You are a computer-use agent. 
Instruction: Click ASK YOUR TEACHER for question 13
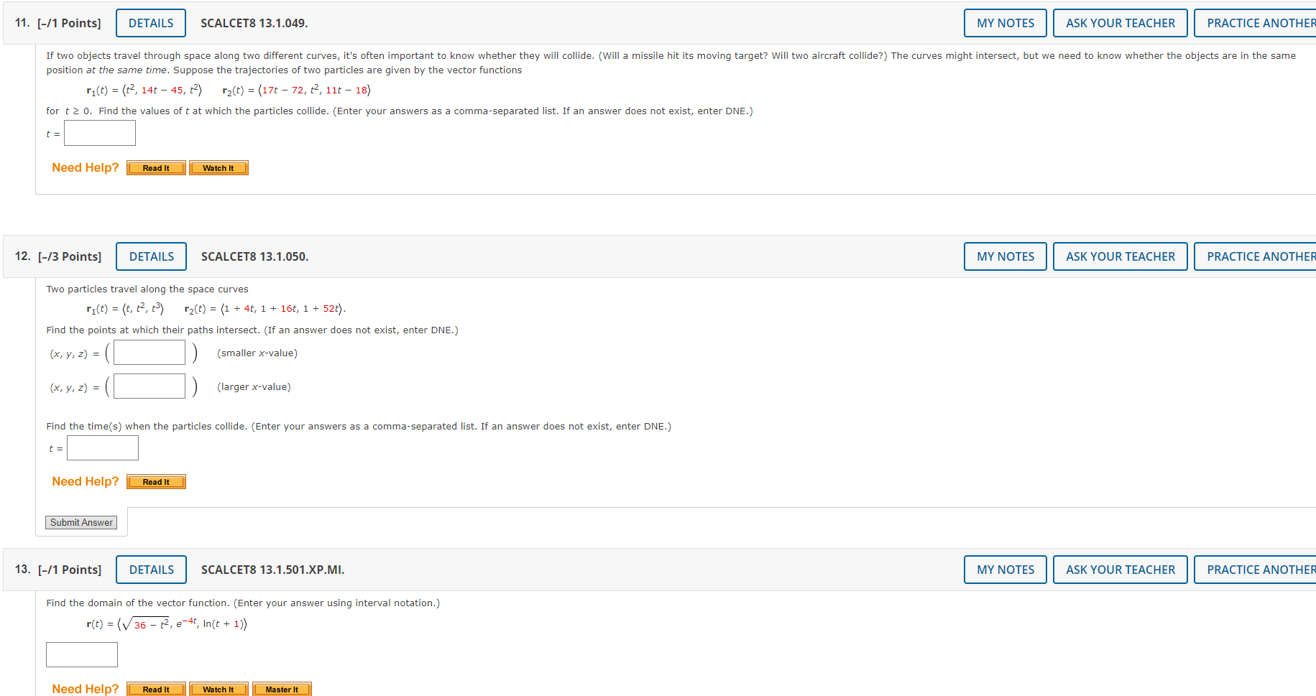[x=1121, y=570]
